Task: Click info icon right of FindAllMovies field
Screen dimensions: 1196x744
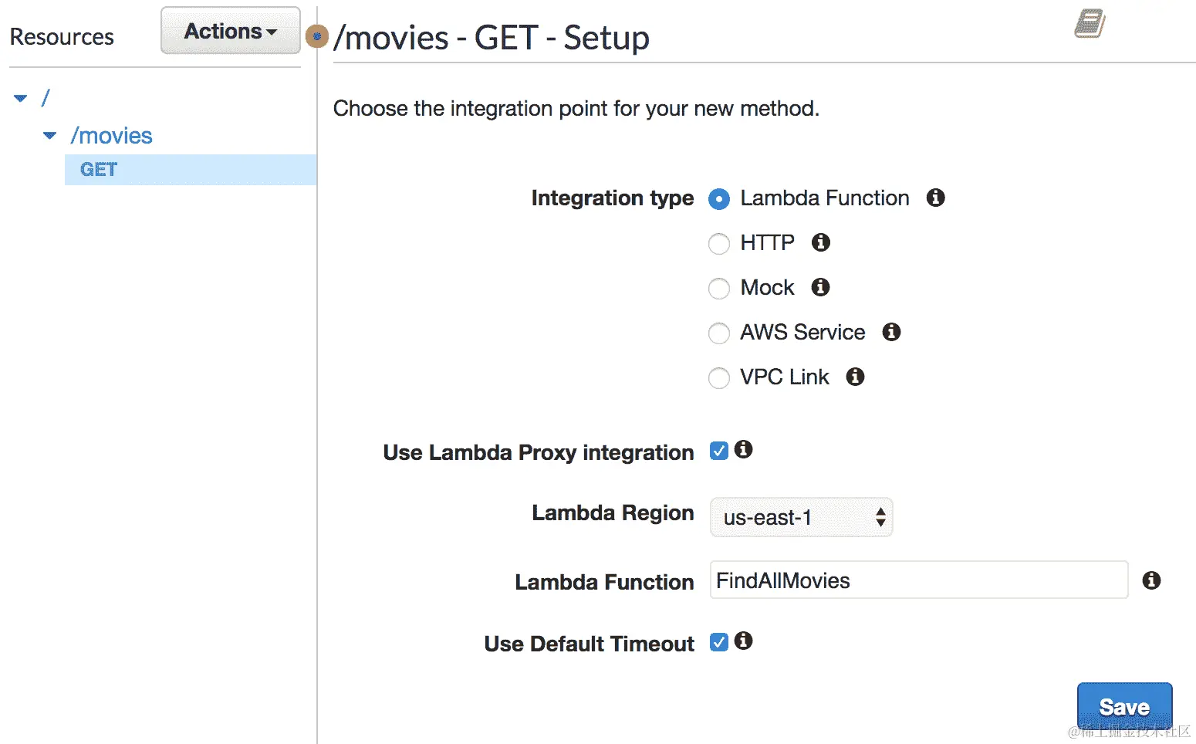Action: [1151, 580]
